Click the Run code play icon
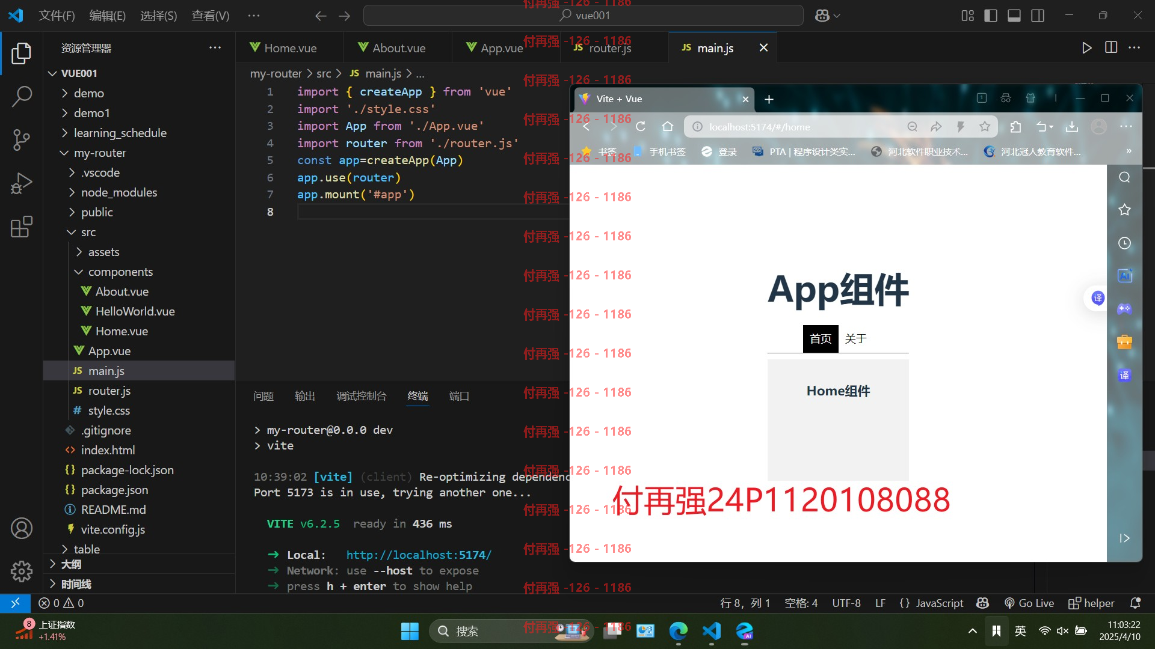Viewport: 1155px width, 649px height. (1086, 47)
